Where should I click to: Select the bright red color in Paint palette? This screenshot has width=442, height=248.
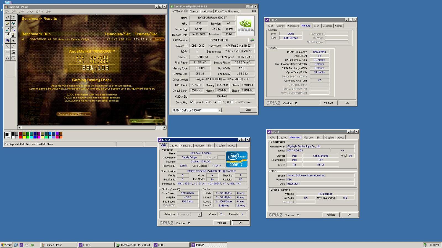pos(20,137)
